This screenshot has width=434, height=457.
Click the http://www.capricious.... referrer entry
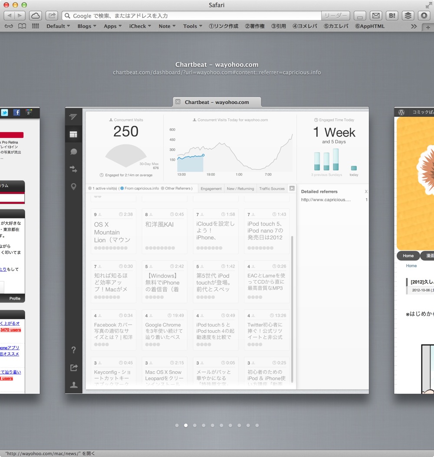click(x=326, y=199)
